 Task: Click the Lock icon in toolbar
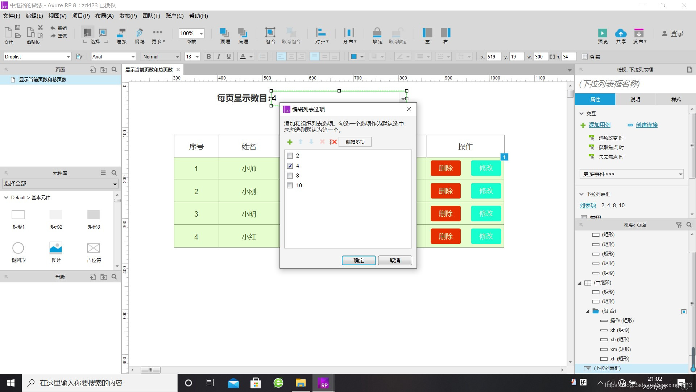pyautogui.click(x=377, y=33)
